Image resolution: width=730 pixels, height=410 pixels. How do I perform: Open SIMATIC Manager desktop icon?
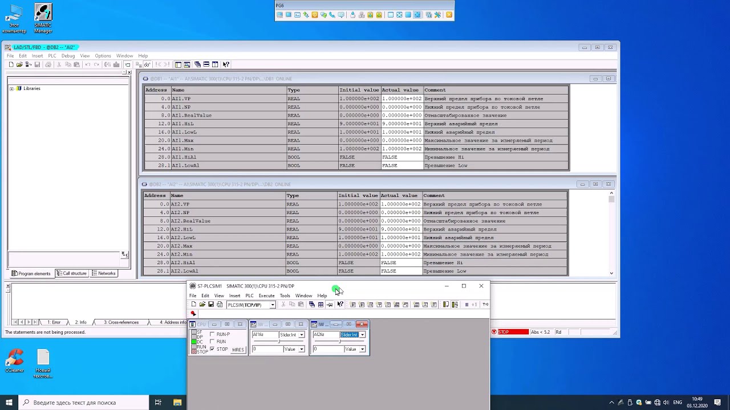point(43,19)
